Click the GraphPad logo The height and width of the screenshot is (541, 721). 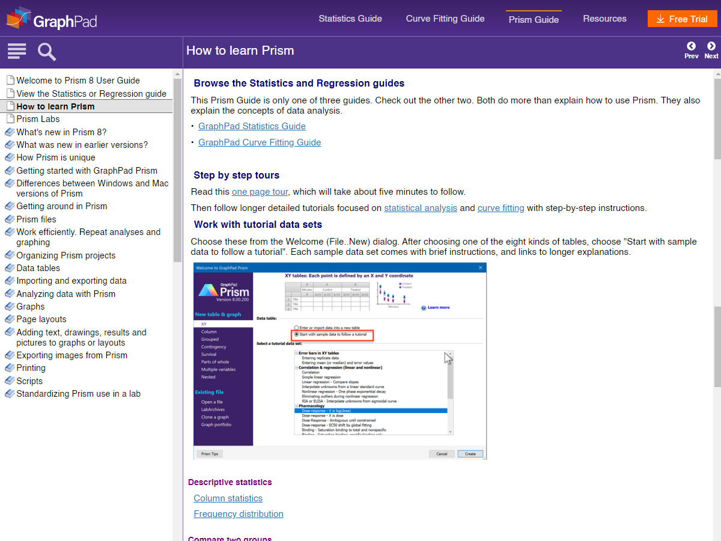click(x=52, y=19)
